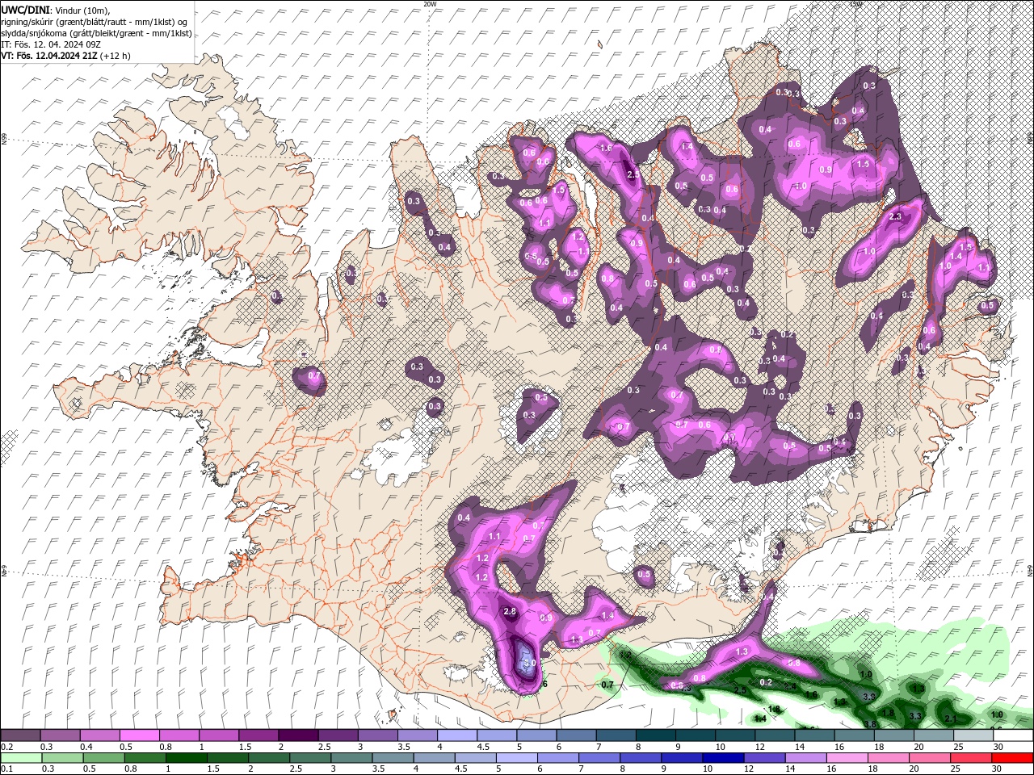Select the light pink rain swatch between 16 and 18

tap(846, 758)
